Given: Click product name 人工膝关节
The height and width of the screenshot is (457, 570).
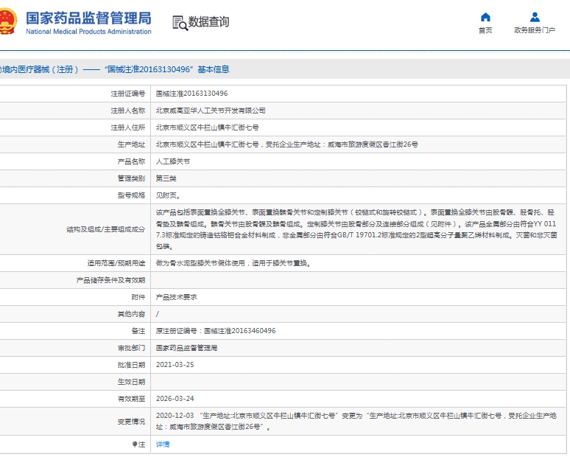Looking at the screenshot, I should click(172, 161).
